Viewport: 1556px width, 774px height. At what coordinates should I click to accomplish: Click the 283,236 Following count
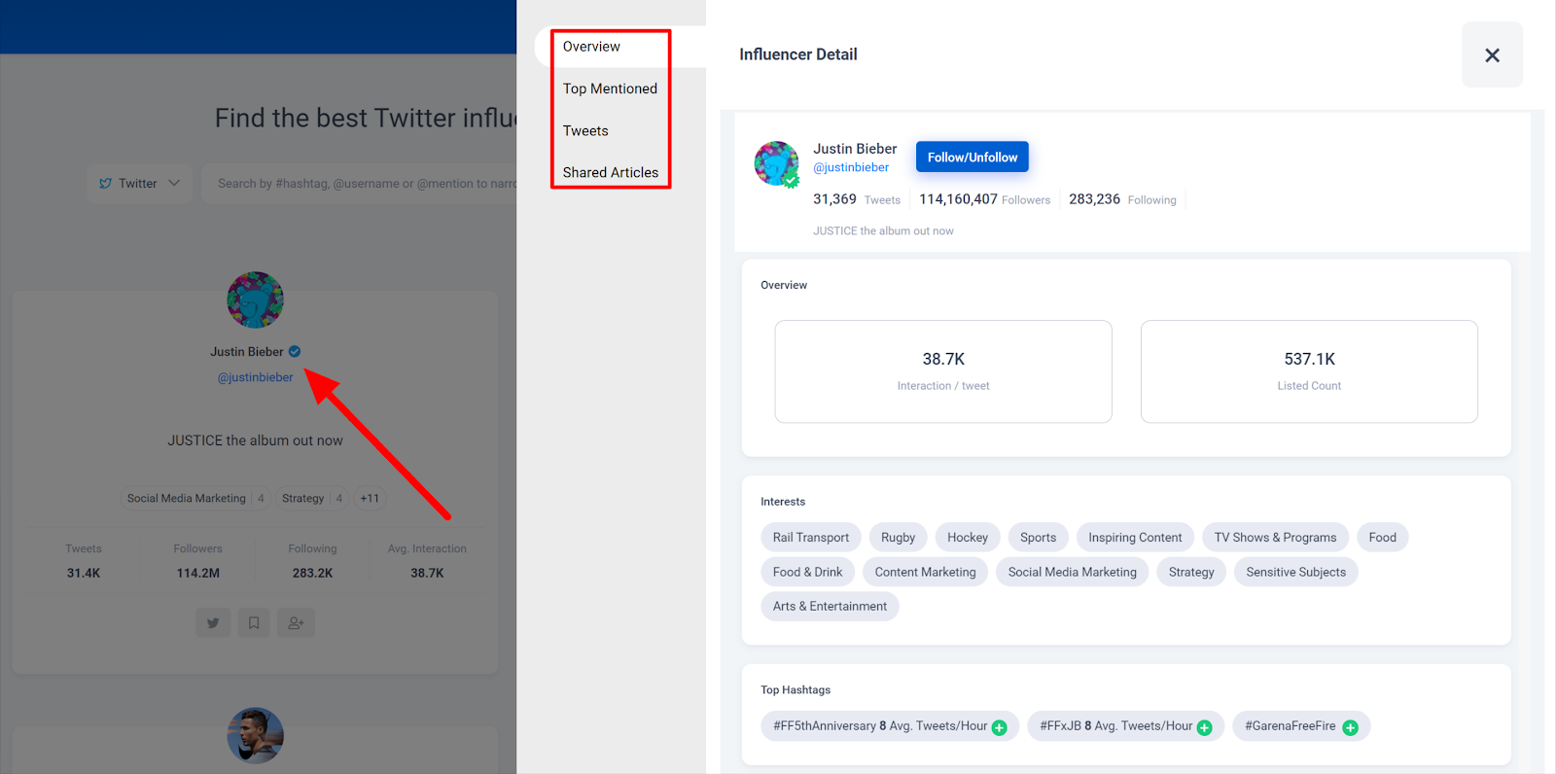tap(1122, 199)
